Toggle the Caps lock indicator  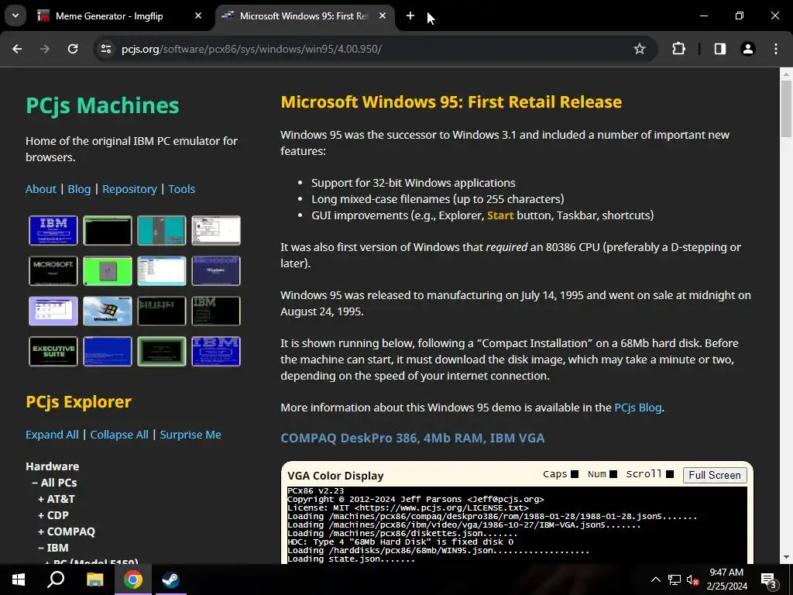[575, 474]
